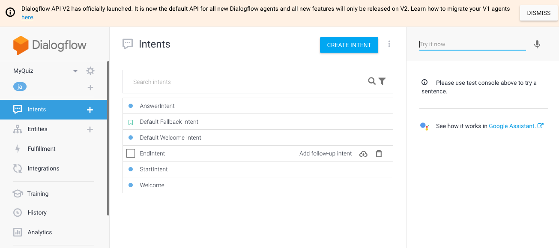Open the Fulfillment section

[x=42, y=149]
